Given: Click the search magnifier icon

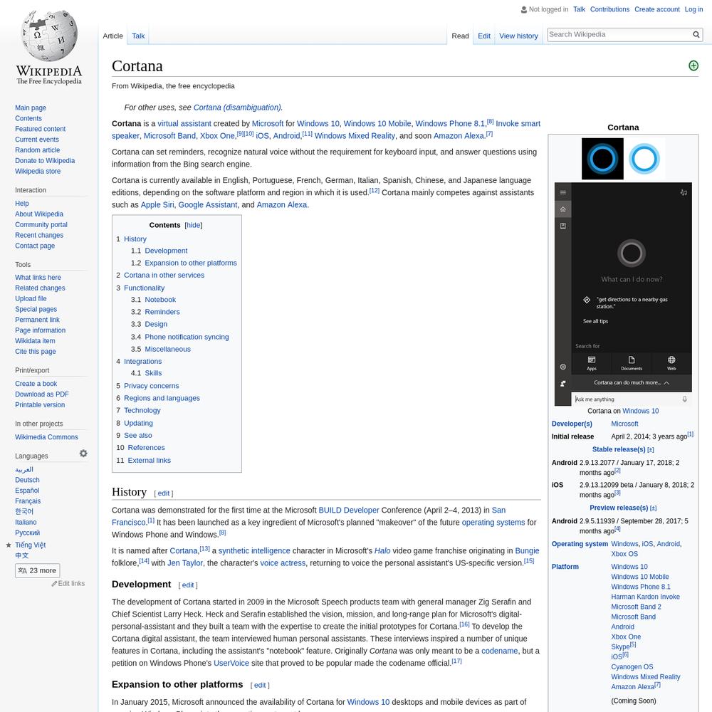Looking at the screenshot, I should 696,34.
